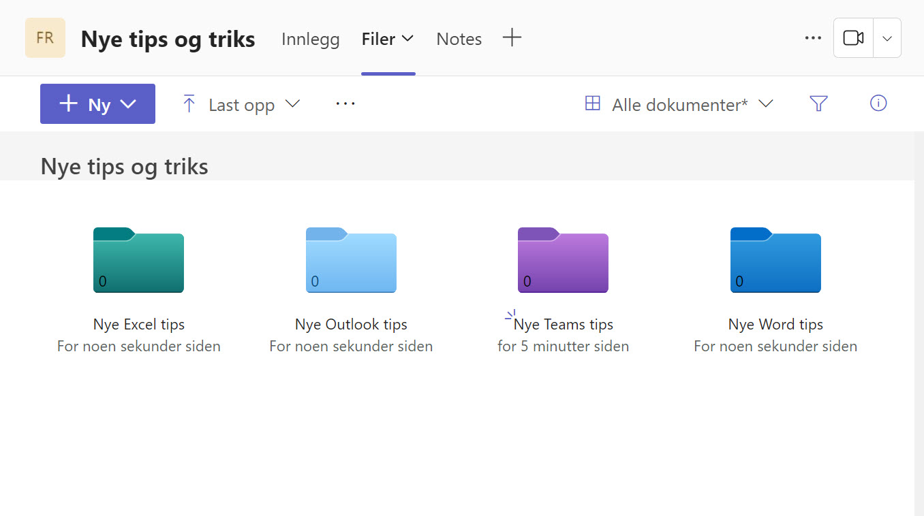Click the FR team avatar
This screenshot has width=924, height=516.
click(45, 38)
